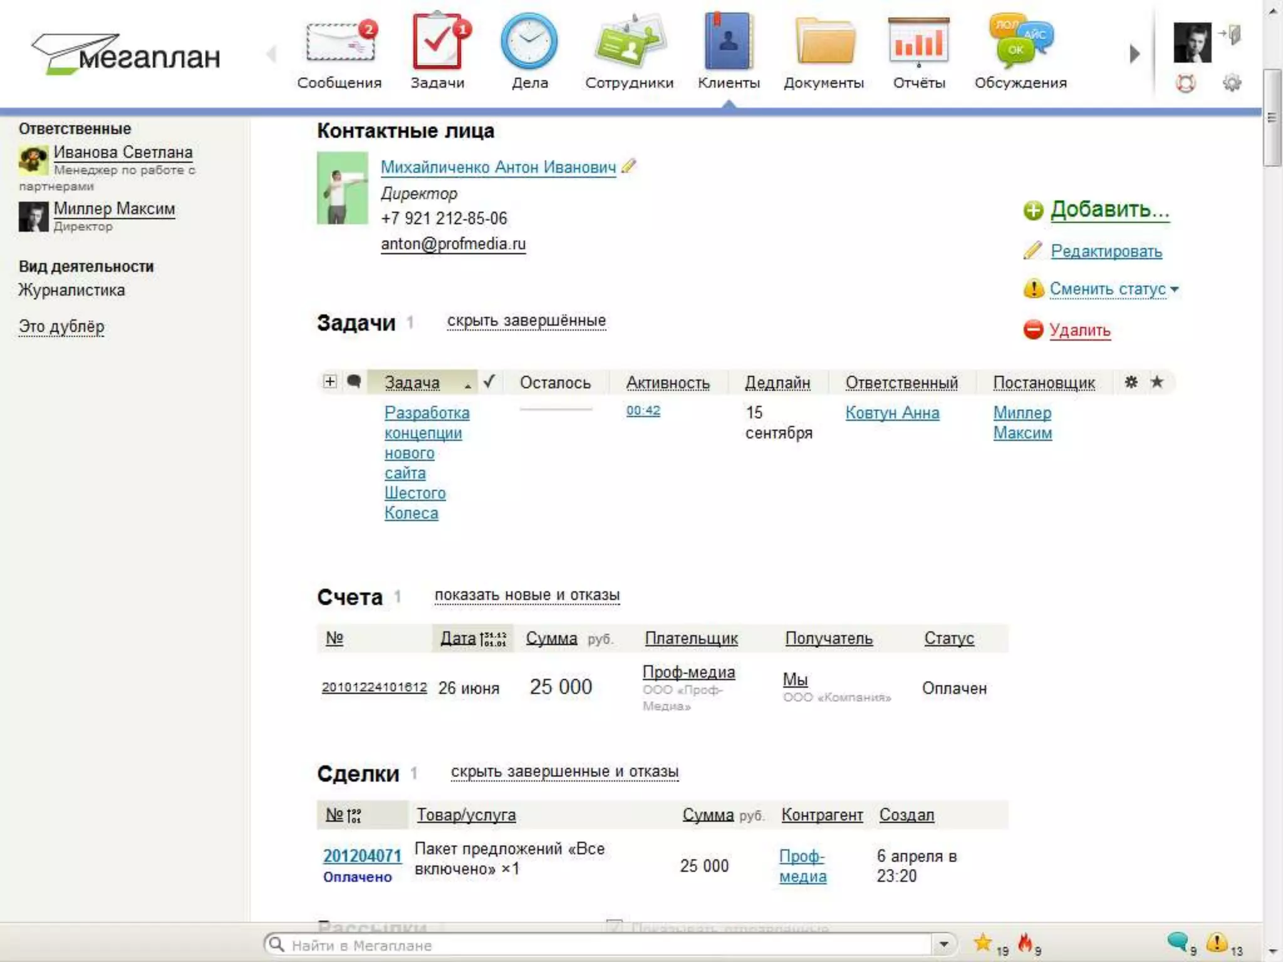Screen dimensions: 1283x962
Task: Open the Дела clock icon
Action: (529, 41)
